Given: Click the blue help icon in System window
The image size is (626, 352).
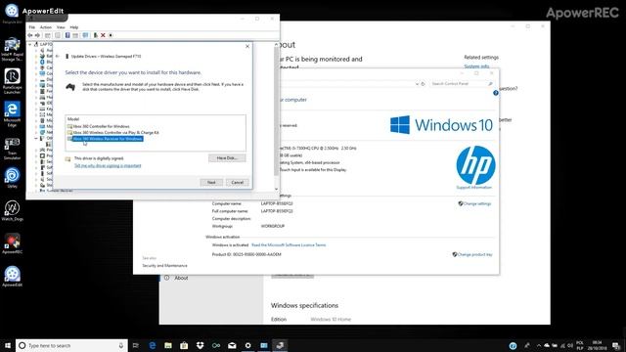Looking at the screenshot, I should click(x=496, y=93).
